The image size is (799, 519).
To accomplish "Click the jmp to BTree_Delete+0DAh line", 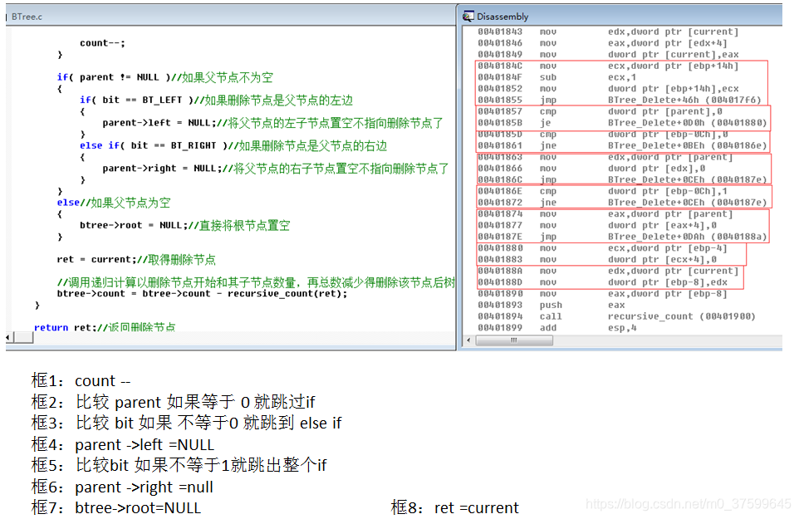I will click(622, 237).
